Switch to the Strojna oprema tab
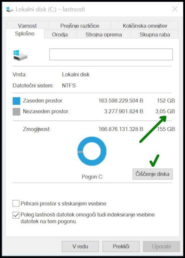 tap(104, 34)
